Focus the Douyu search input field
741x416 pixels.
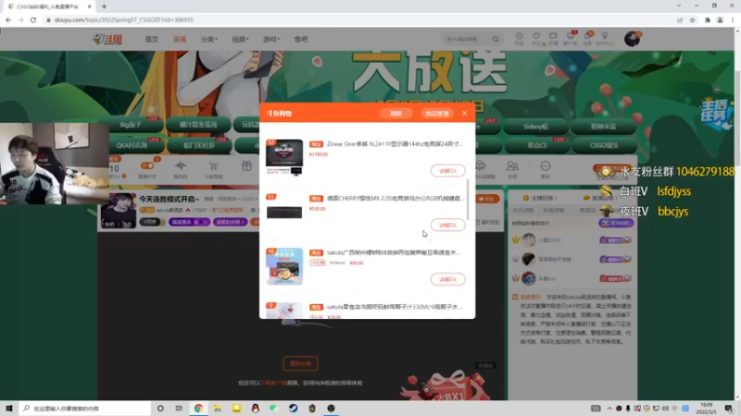[466, 39]
